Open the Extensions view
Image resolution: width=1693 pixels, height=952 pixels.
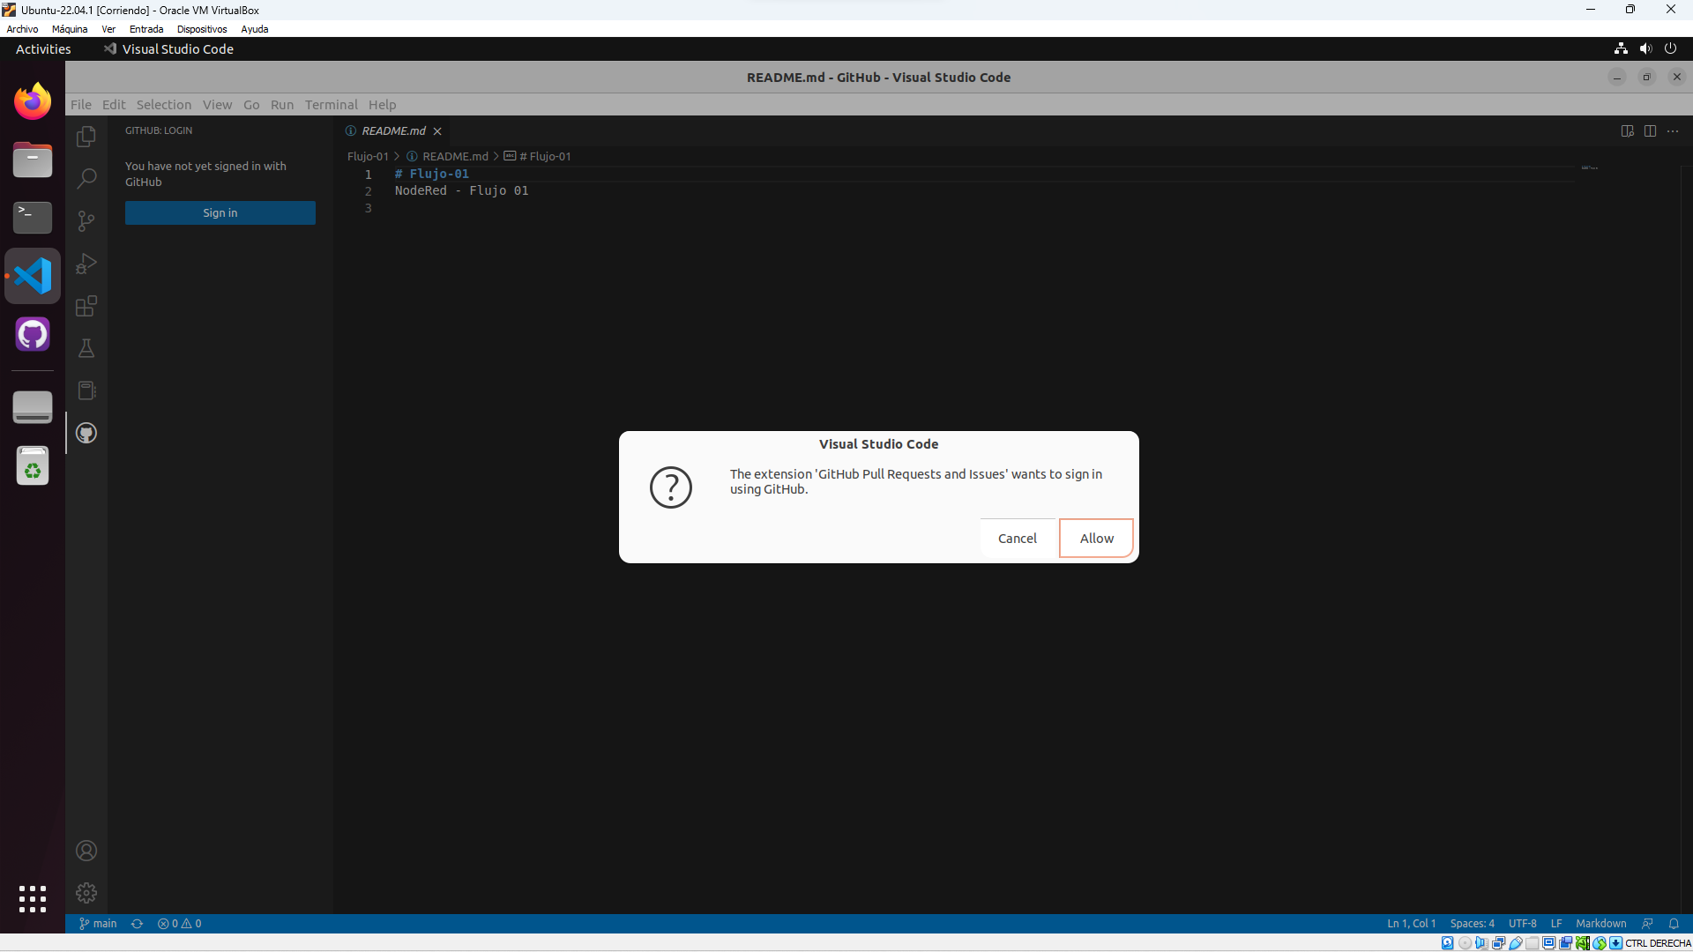pos(86,306)
